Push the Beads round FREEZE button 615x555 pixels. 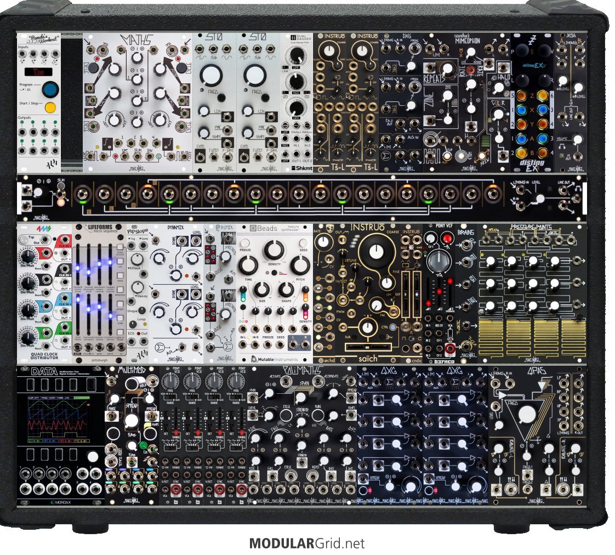click(245, 243)
